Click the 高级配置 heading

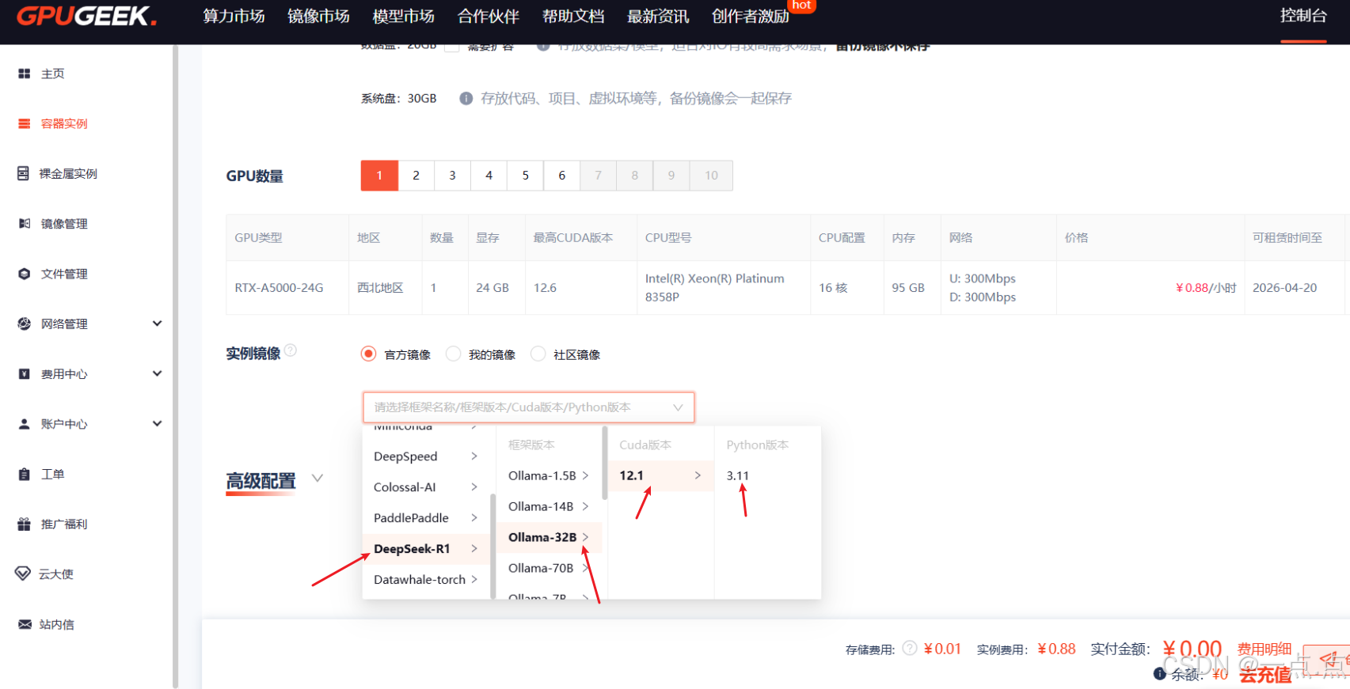(260, 481)
